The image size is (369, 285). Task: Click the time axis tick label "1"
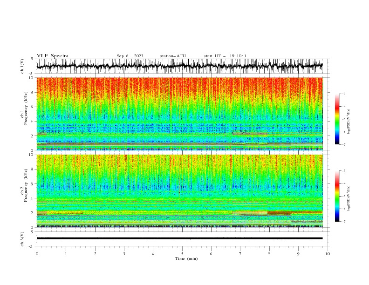coord(66,254)
